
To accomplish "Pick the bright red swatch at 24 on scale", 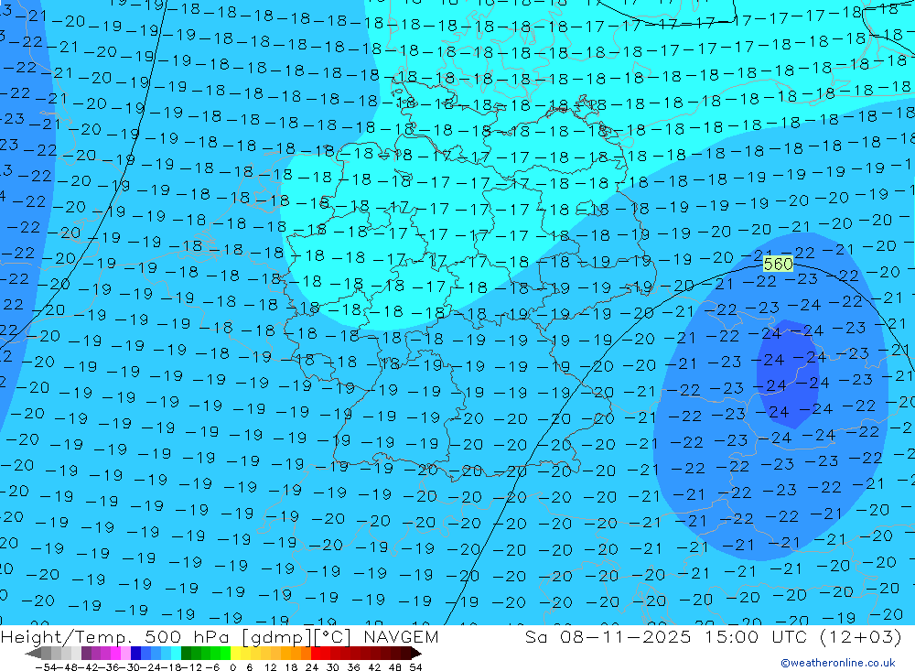I will pyautogui.click(x=316, y=654).
